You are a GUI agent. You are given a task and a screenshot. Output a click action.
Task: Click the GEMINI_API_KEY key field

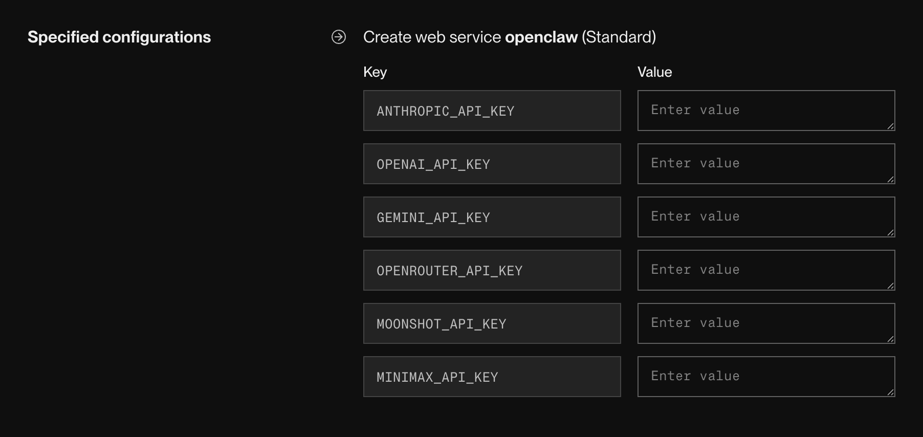492,217
